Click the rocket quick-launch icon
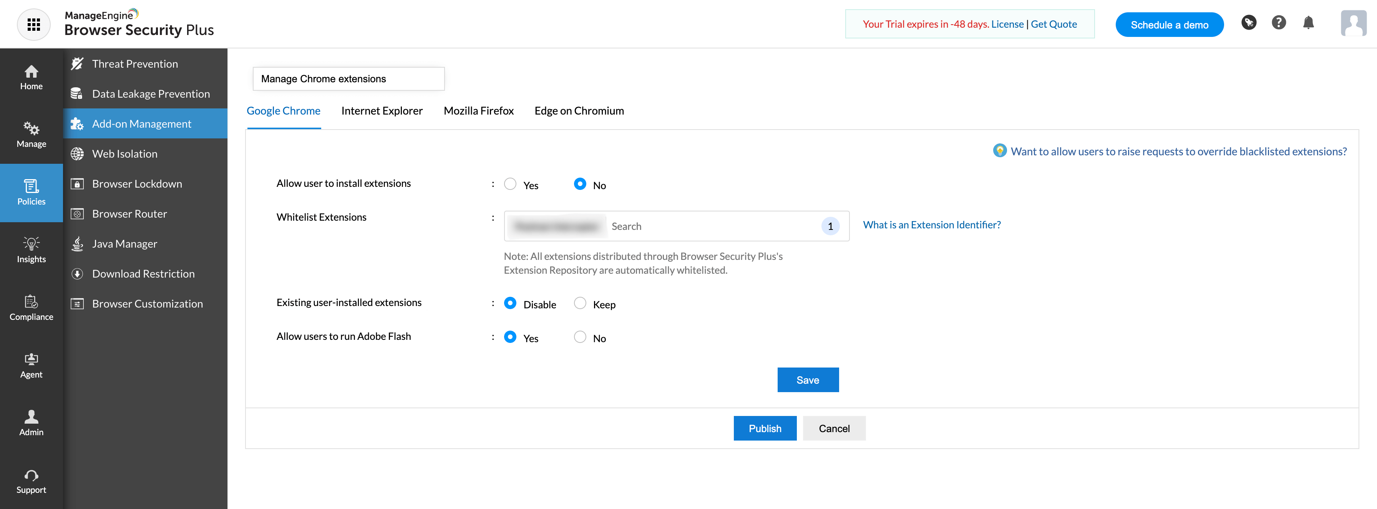Image resolution: width=1377 pixels, height=509 pixels. 1248,23
